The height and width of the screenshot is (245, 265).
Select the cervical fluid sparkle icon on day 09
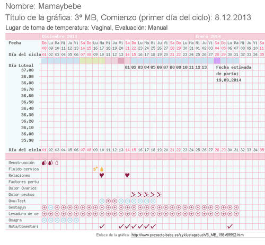coord(95,169)
